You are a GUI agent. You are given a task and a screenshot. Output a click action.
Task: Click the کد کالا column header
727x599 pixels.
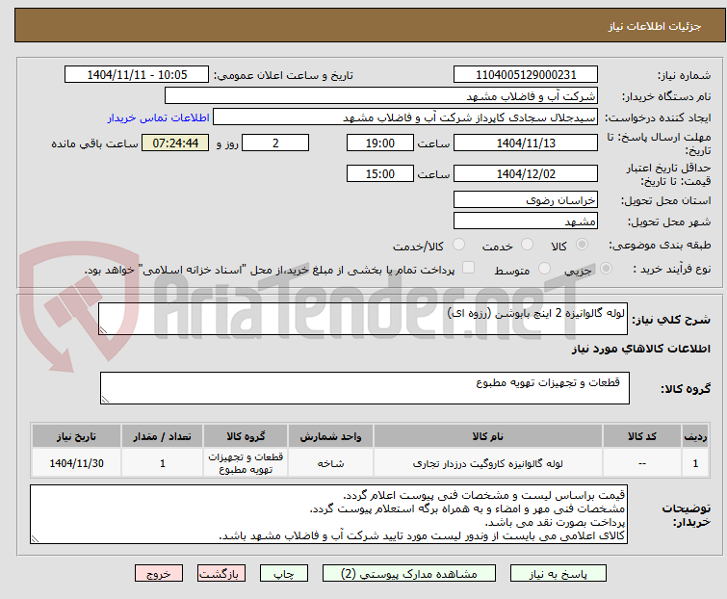tap(642, 436)
